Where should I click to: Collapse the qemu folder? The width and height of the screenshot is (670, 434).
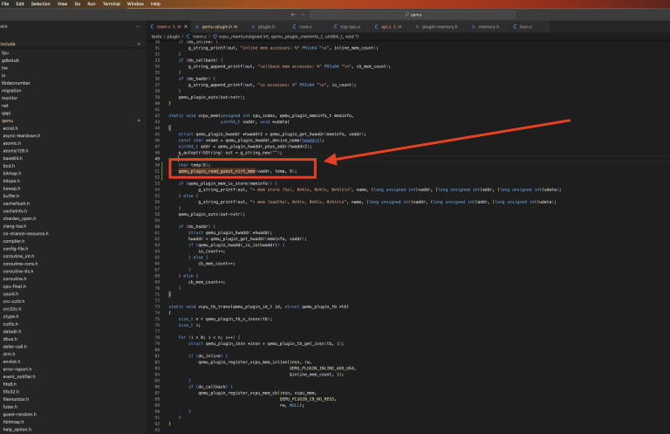coord(7,121)
